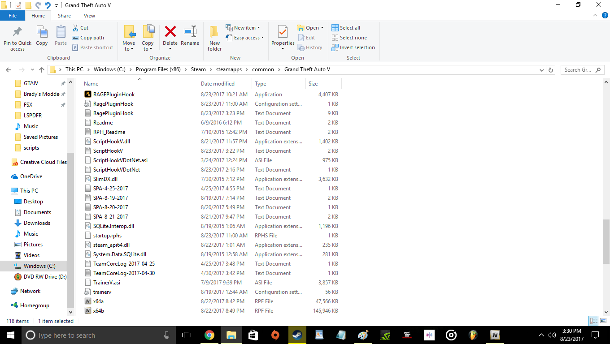Click Select all in ribbon
The width and height of the screenshot is (610, 344).
(346, 28)
